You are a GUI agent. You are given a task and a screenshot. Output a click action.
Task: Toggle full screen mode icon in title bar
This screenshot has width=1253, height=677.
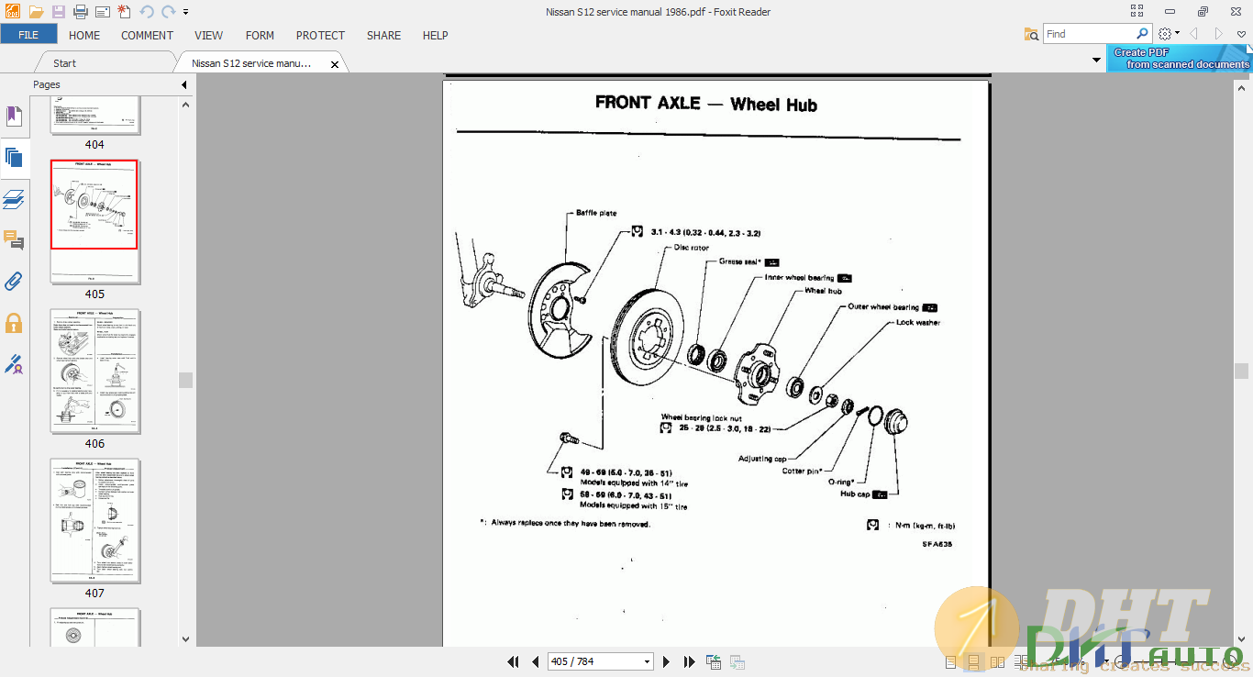click(x=1137, y=12)
